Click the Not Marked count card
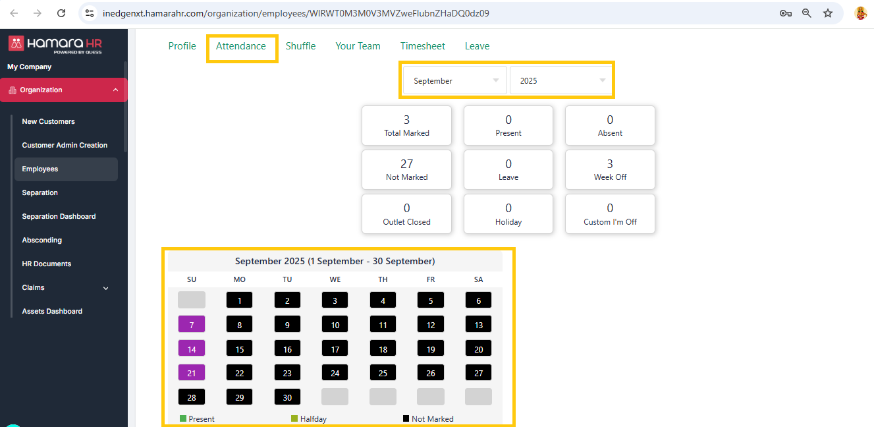This screenshot has width=874, height=427. click(x=406, y=169)
